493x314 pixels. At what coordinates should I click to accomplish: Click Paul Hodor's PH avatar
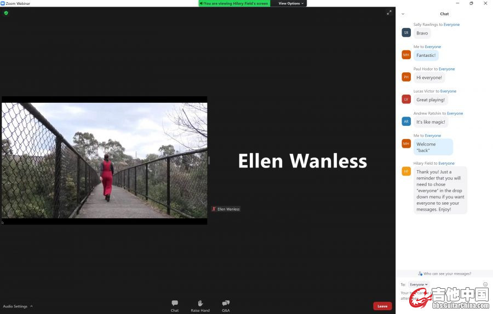coord(406,77)
